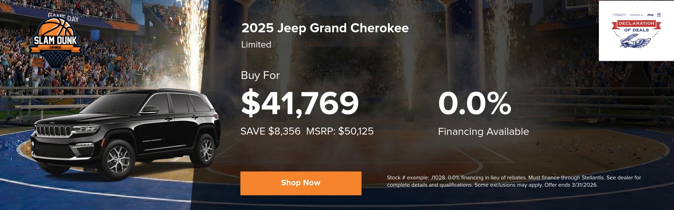Image resolution: width=674 pixels, height=210 pixels.
Task: Click the Ram head logo
Action: 659,15
